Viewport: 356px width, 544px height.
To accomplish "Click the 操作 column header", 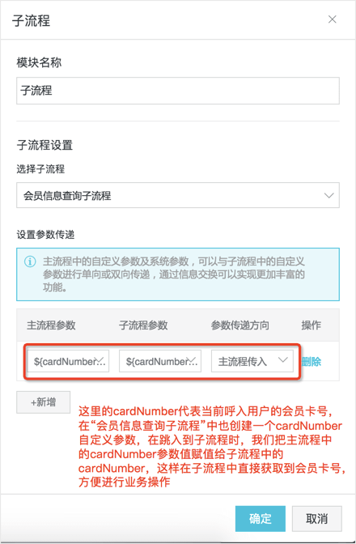I will tap(311, 325).
